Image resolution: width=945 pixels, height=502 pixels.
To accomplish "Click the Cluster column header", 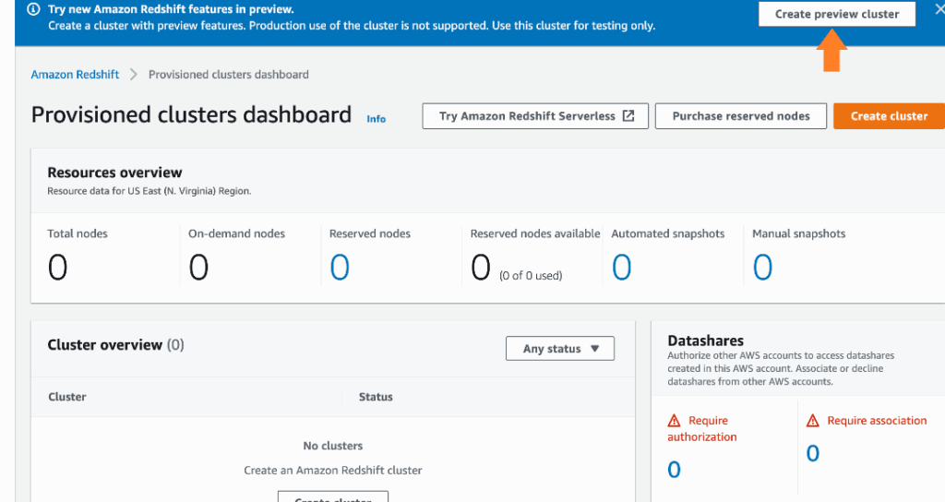I will (x=66, y=397).
